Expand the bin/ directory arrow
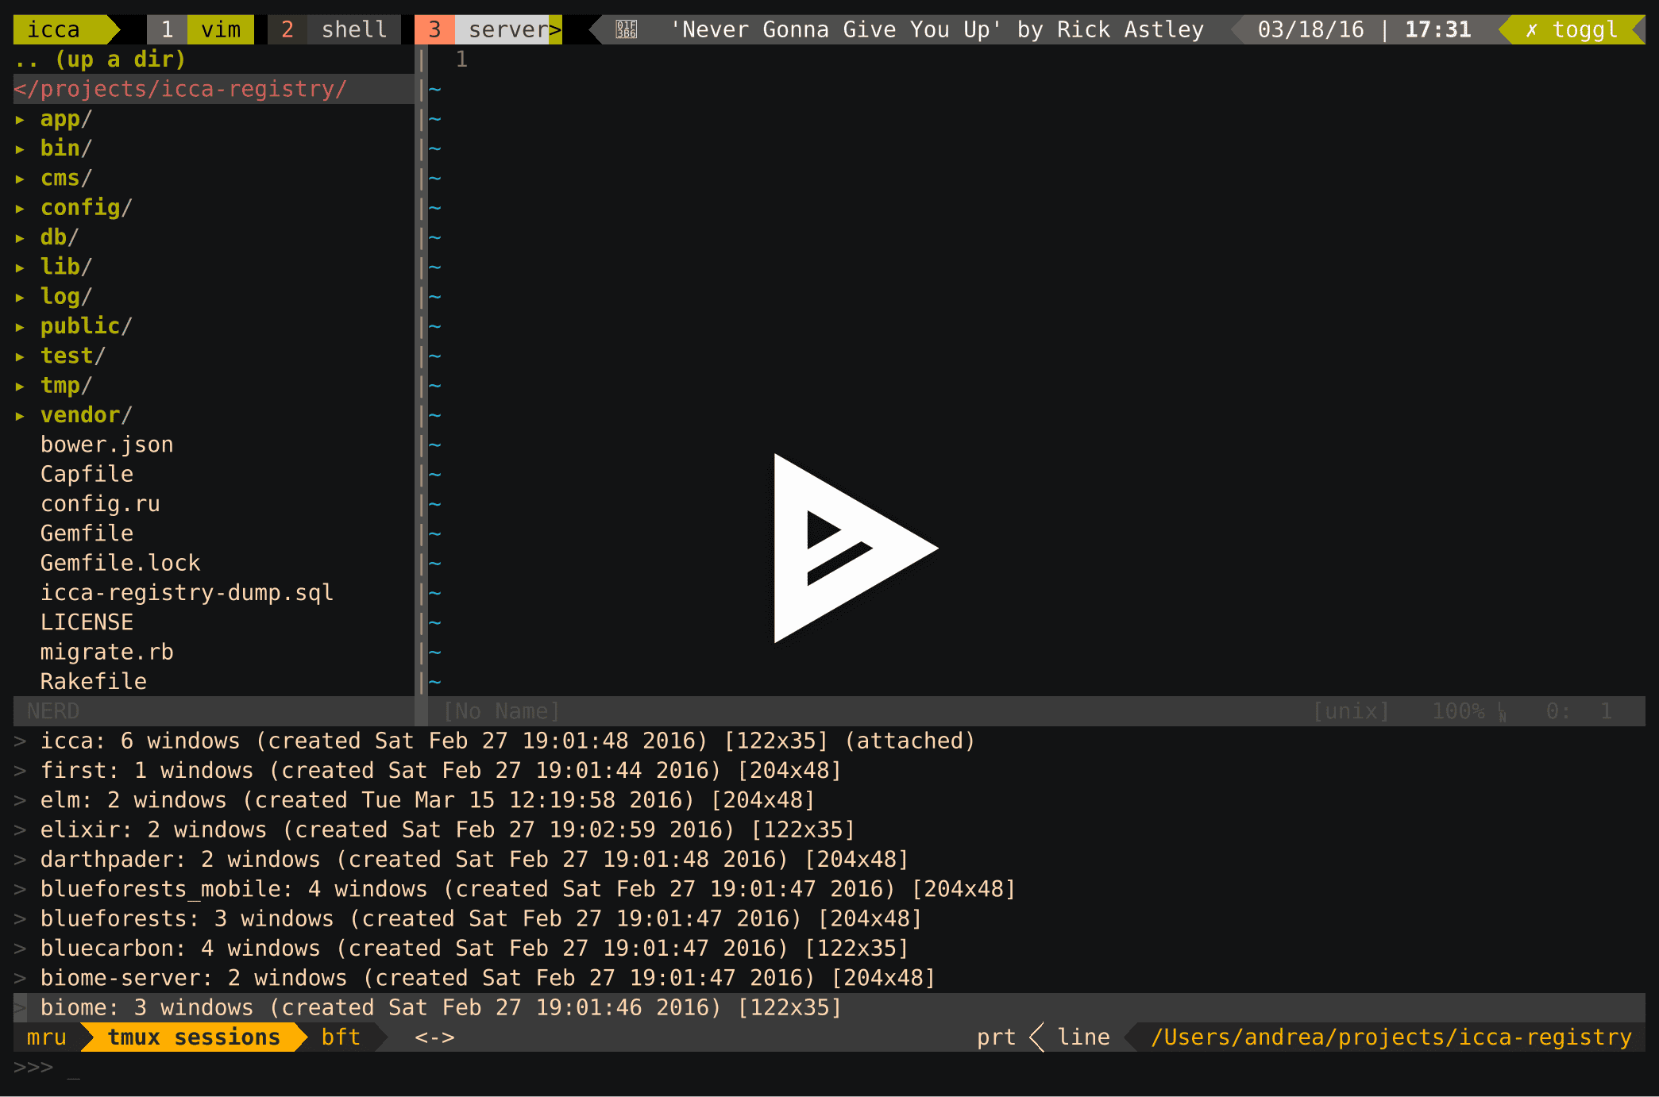The width and height of the screenshot is (1659, 1097). pos(20,148)
